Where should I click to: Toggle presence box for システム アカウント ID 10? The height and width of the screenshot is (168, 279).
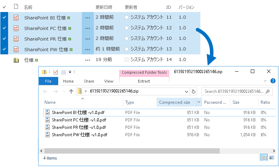[x=127, y=38]
